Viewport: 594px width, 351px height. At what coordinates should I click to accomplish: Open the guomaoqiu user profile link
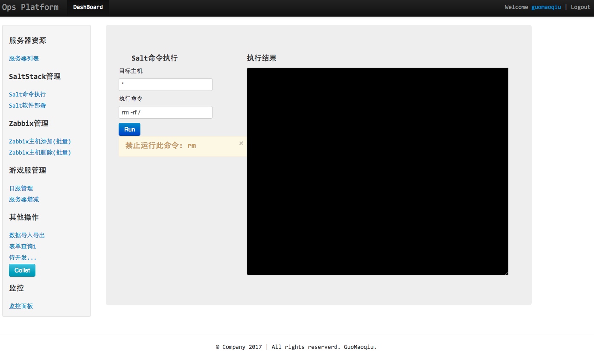[x=546, y=7]
